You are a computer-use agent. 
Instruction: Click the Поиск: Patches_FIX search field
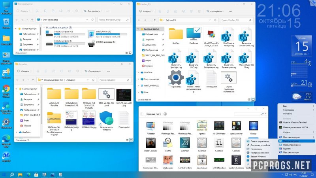(236, 20)
